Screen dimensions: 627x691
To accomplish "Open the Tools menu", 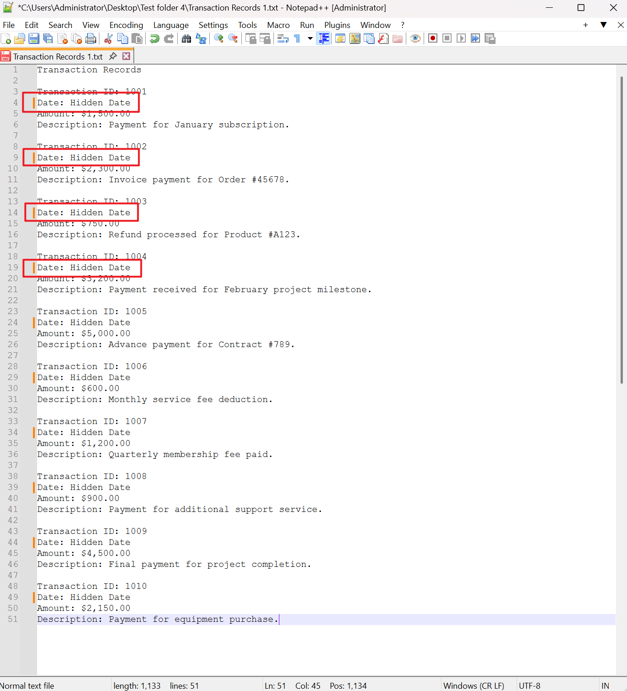I will tap(247, 25).
